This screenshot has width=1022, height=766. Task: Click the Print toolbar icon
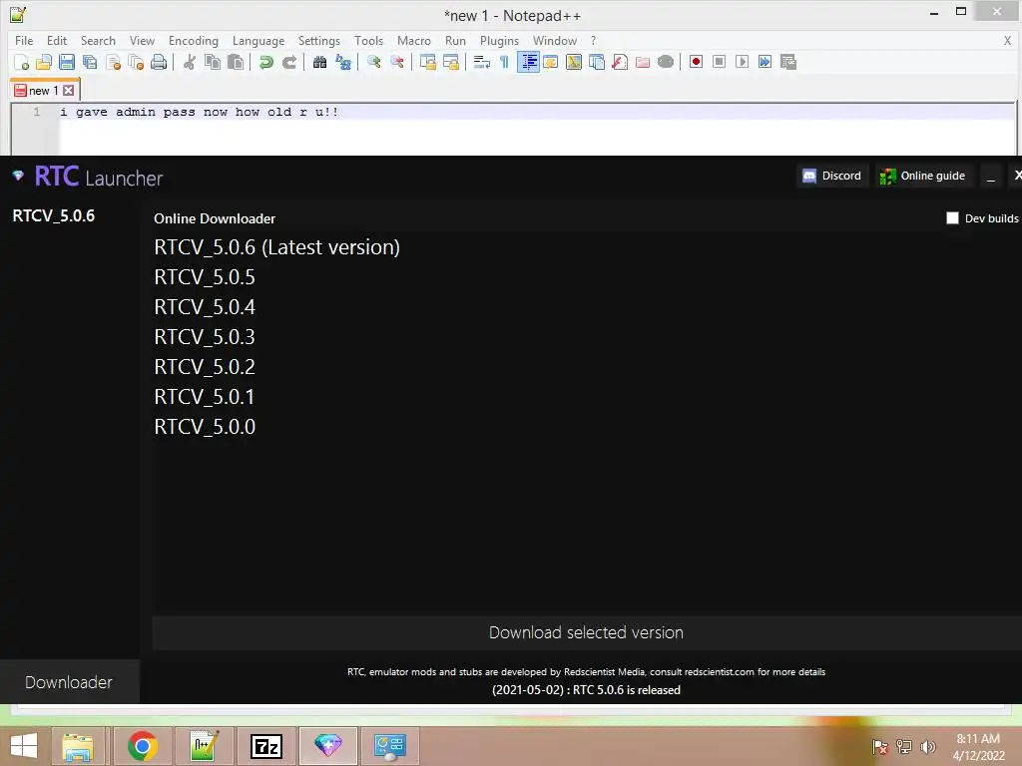[x=159, y=62]
